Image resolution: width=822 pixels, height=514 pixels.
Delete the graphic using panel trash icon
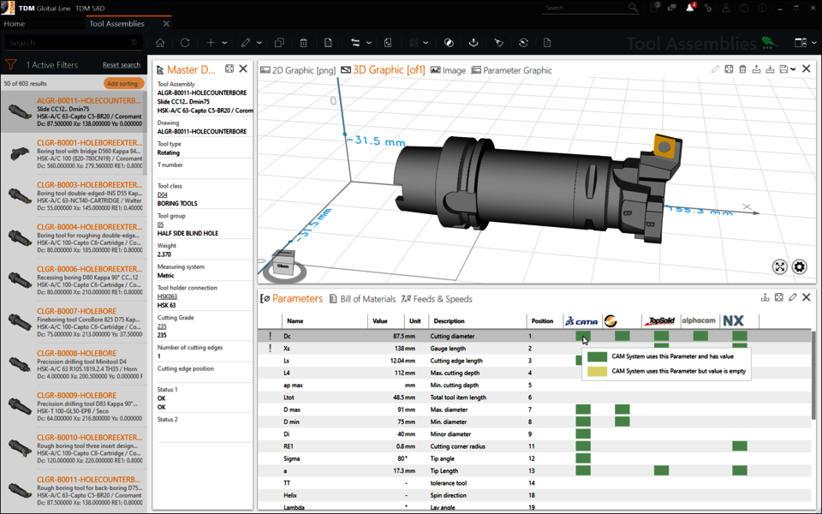tap(742, 69)
